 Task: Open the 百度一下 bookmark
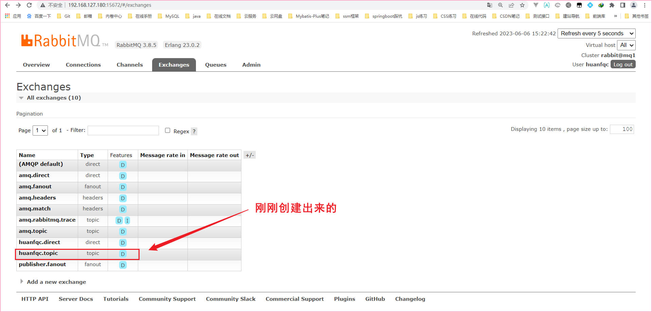coord(39,16)
